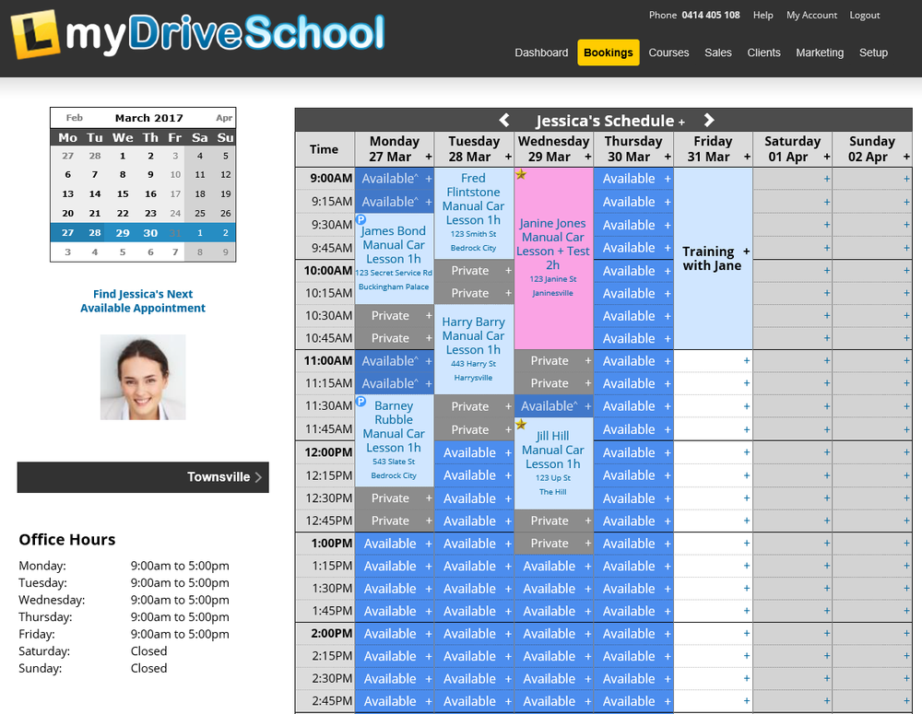Click the + on Sunday 02 Apr column header
Screen dimensions: 922x714
(x=904, y=156)
